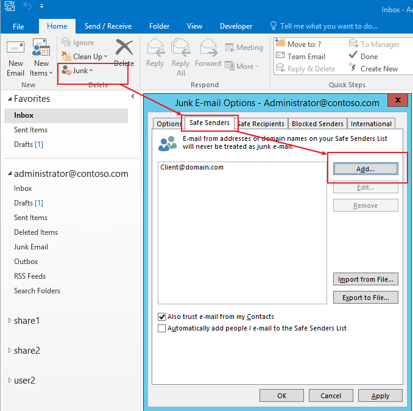Open the Outbox folder
Image resolution: width=413 pixels, height=411 pixels.
click(x=26, y=261)
